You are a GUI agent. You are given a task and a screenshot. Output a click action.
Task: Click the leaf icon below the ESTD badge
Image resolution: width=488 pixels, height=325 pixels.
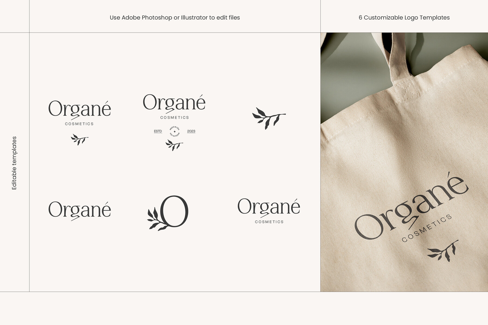pos(174,145)
